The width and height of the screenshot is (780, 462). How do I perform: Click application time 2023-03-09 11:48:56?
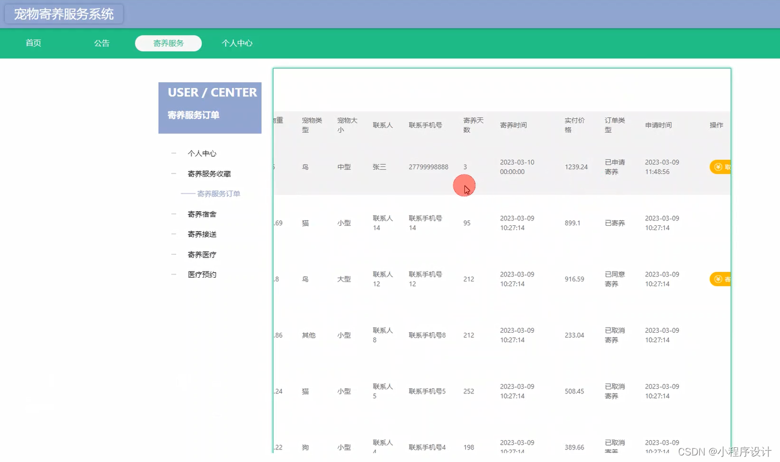662,167
